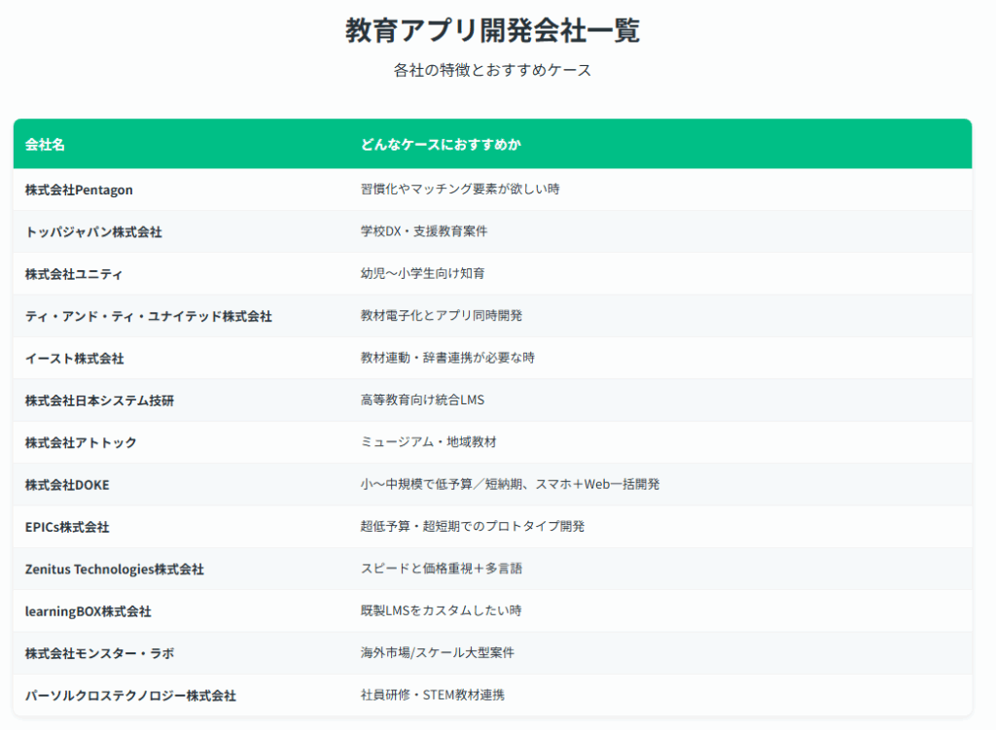996x730 pixels.
Task: Select EPICs株式会社 in the table
Action: (67, 527)
